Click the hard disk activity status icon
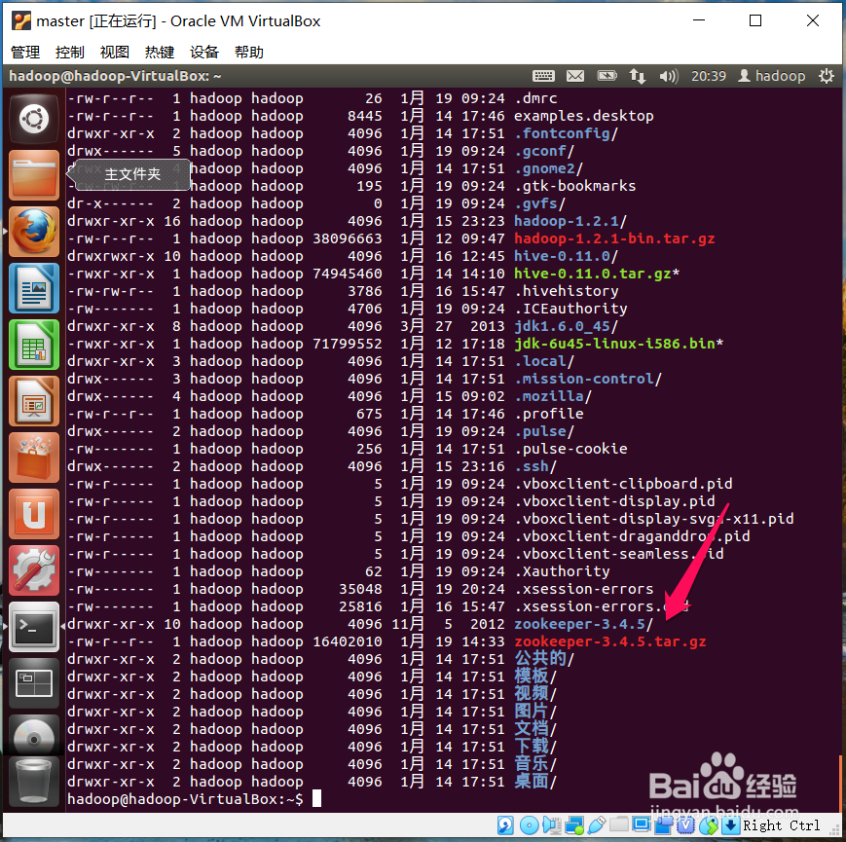The width and height of the screenshot is (846, 842). (505, 825)
